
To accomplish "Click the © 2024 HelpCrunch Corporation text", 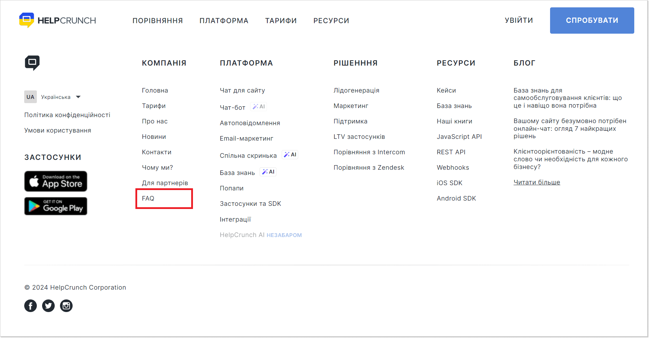I will pos(75,288).
